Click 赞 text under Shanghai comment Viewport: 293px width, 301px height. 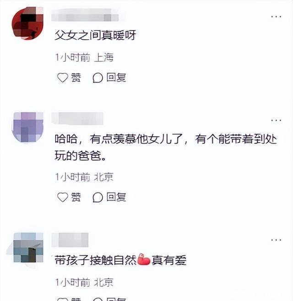click(76, 78)
